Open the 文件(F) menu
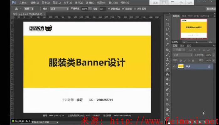 pyautogui.click(x=23, y=3)
